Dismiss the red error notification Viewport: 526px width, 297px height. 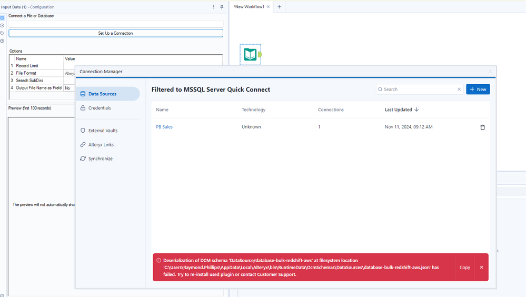click(x=481, y=268)
